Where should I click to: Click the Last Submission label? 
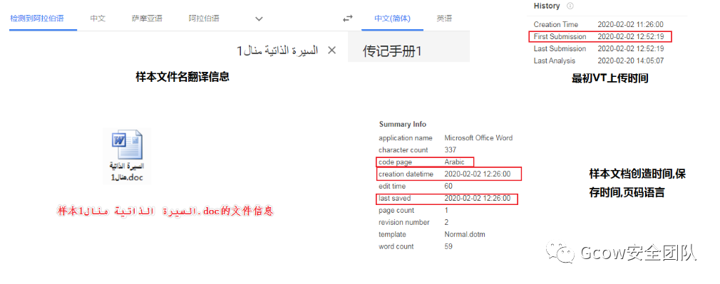pyautogui.click(x=560, y=48)
